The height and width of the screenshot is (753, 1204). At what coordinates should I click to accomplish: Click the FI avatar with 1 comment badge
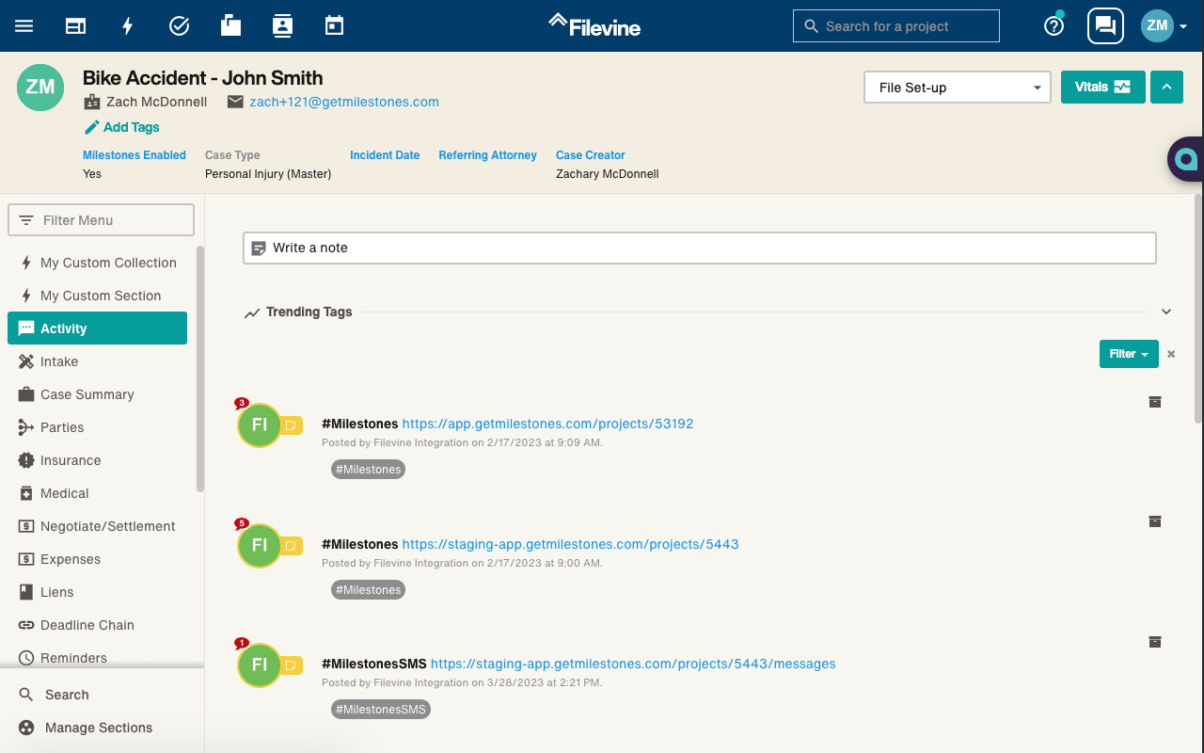pyautogui.click(x=260, y=665)
